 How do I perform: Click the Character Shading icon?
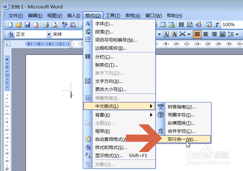pos(174,34)
